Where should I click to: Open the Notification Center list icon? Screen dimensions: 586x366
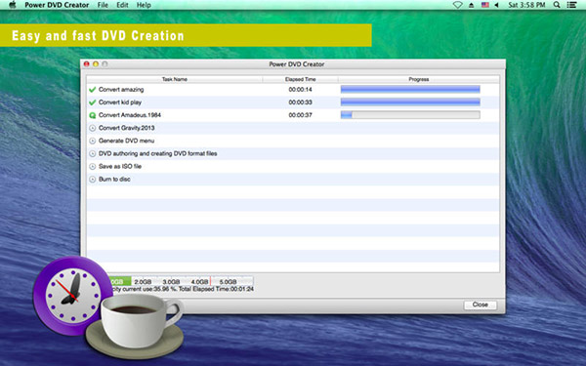point(571,5)
